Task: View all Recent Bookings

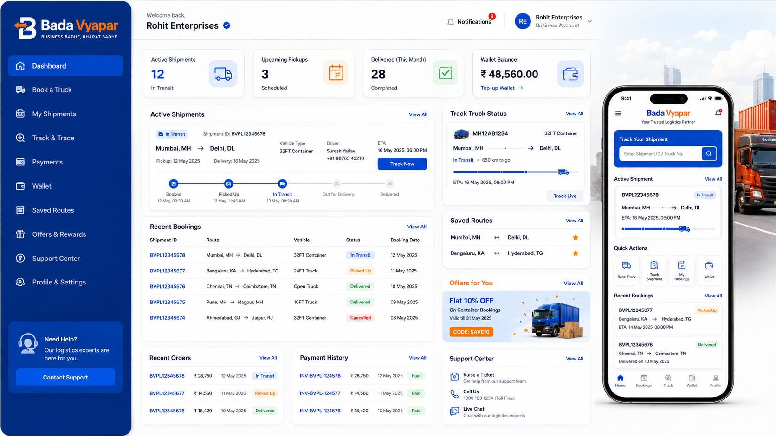Action: pos(417,227)
